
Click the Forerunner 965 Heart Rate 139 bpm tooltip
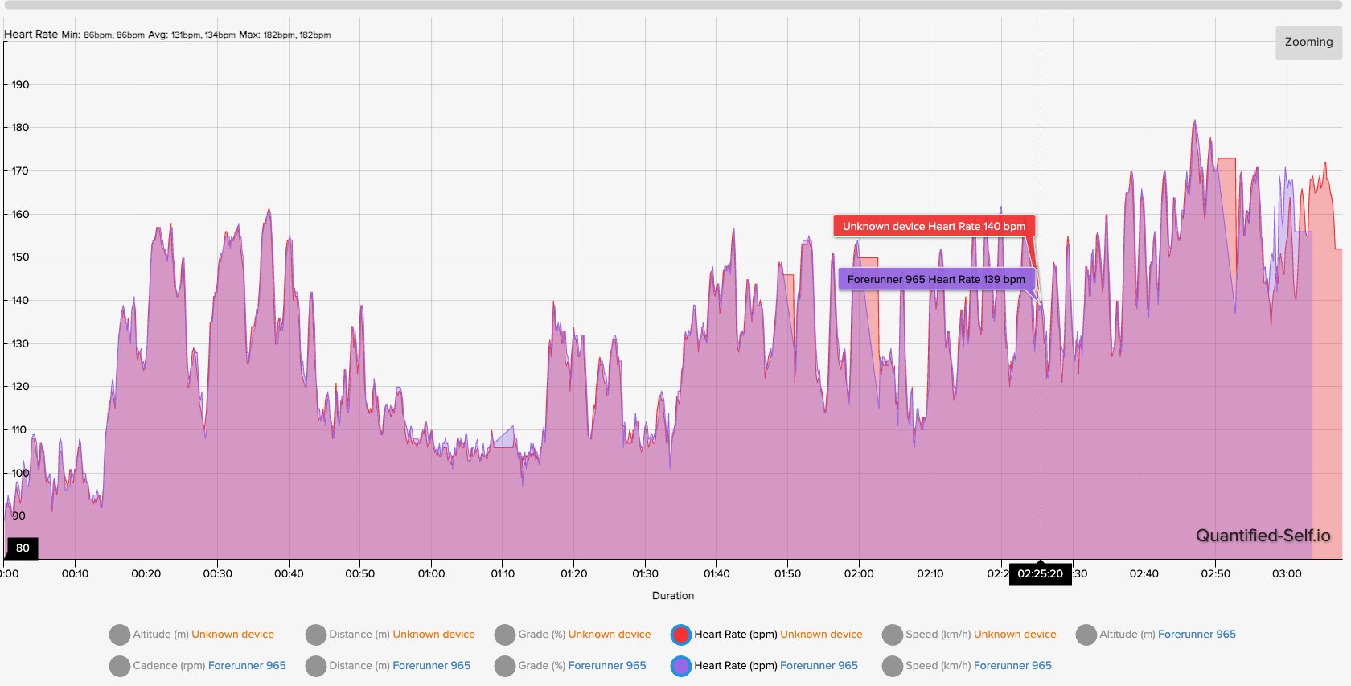936,279
